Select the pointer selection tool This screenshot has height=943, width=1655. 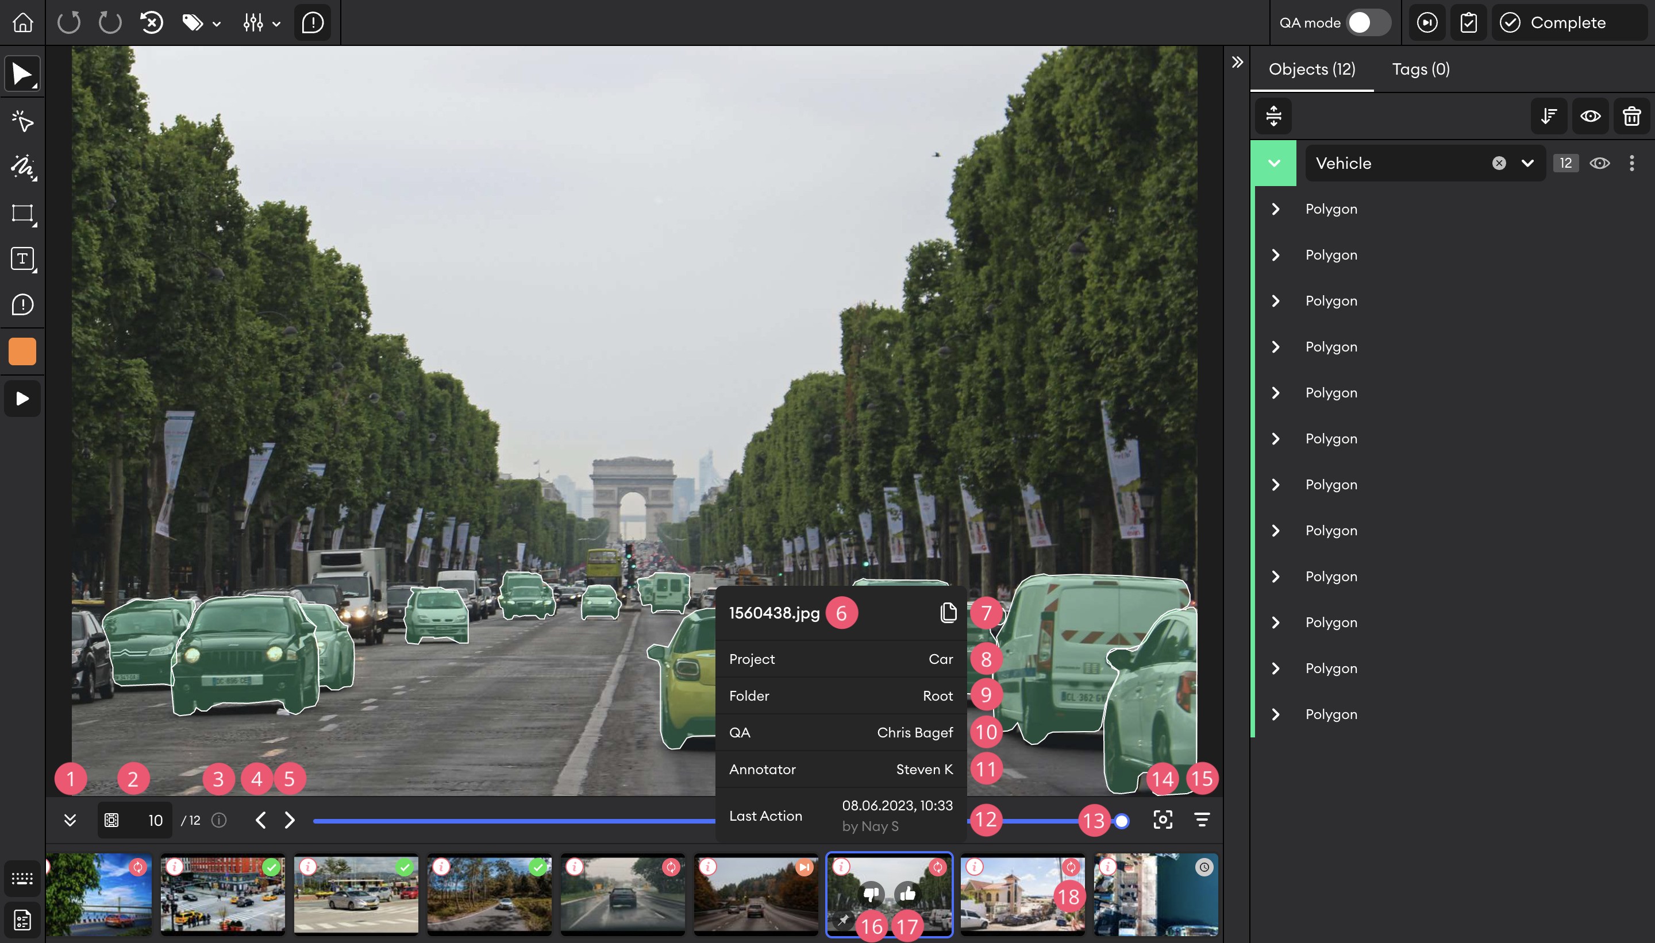click(22, 75)
